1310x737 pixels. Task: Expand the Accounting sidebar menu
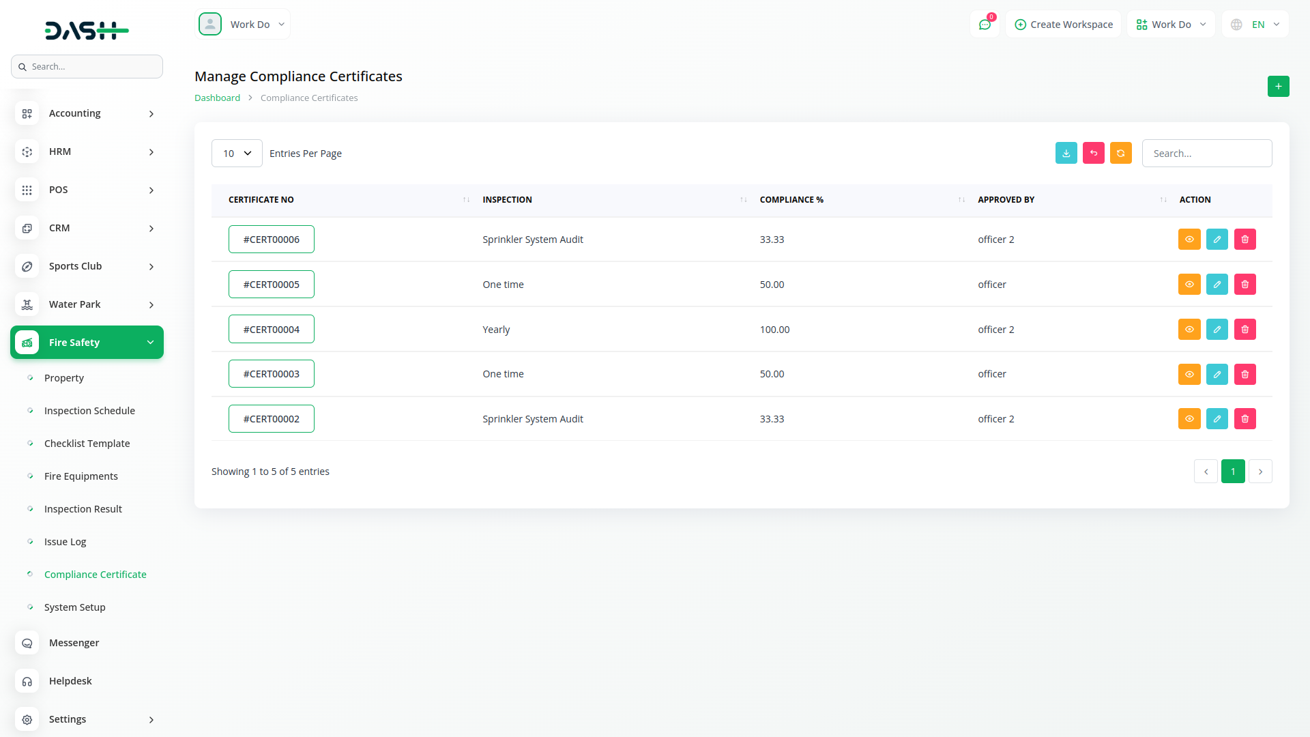(87, 113)
